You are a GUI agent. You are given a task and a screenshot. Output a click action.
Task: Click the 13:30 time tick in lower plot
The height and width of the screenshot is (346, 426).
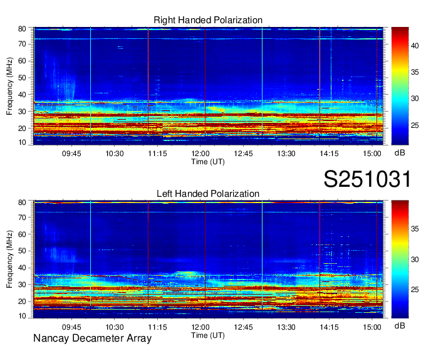pos(286,327)
